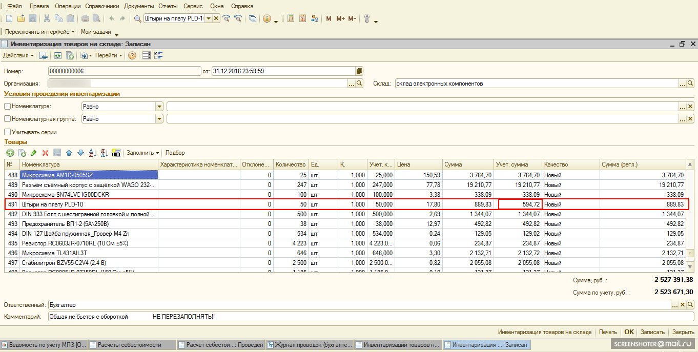Click the Записать button
698x352 pixels.
coord(652,332)
